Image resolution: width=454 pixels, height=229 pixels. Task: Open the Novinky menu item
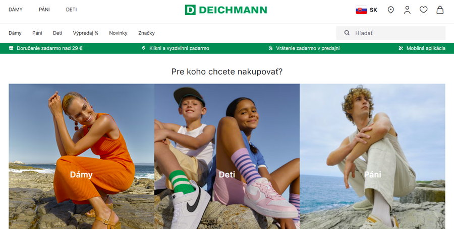[118, 33]
